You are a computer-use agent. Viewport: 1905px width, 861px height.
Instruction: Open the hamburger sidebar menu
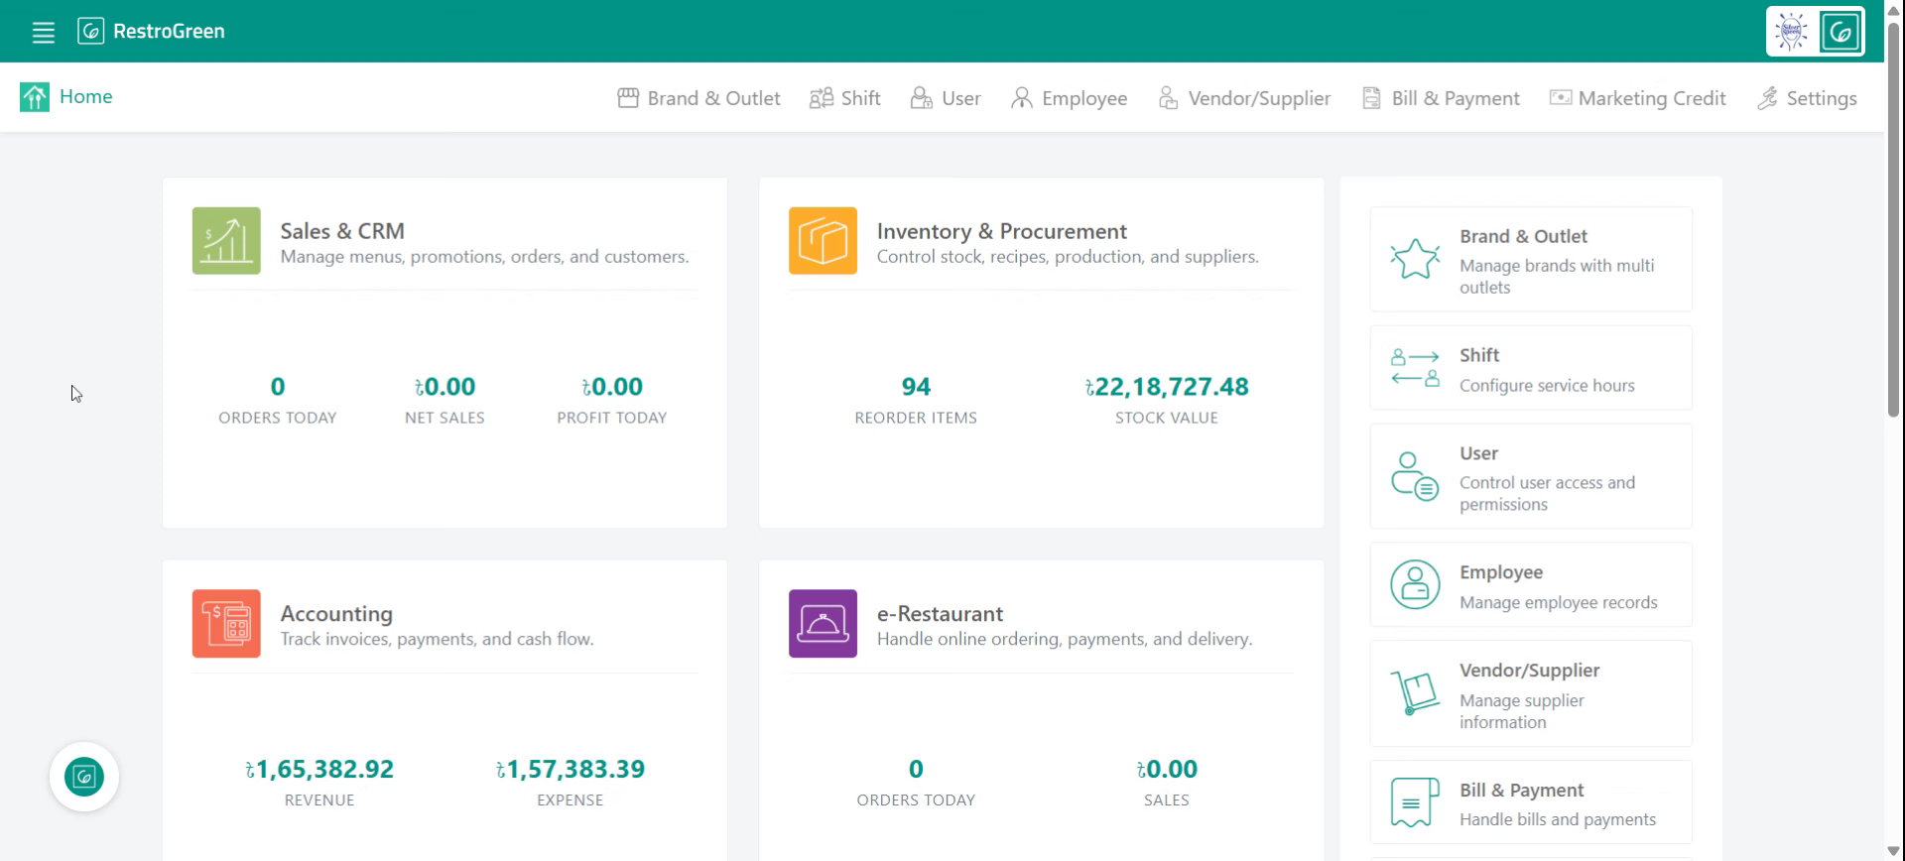pos(43,32)
